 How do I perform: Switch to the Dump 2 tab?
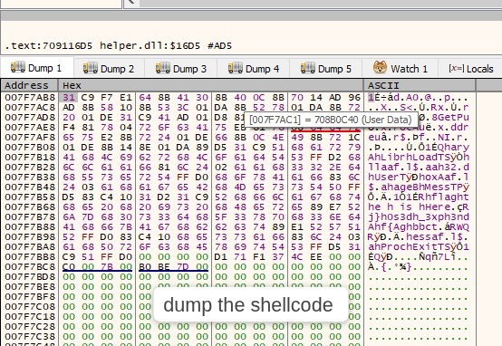tap(109, 68)
